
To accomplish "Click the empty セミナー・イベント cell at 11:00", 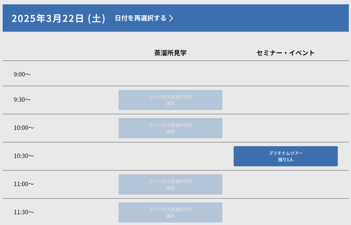I will pyautogui.click(x=286, y=185).
